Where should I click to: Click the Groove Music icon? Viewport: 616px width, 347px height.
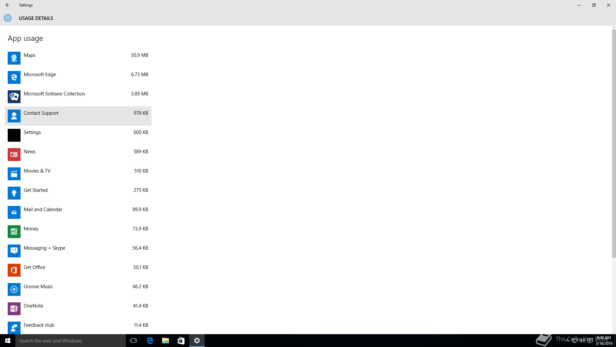14,289
